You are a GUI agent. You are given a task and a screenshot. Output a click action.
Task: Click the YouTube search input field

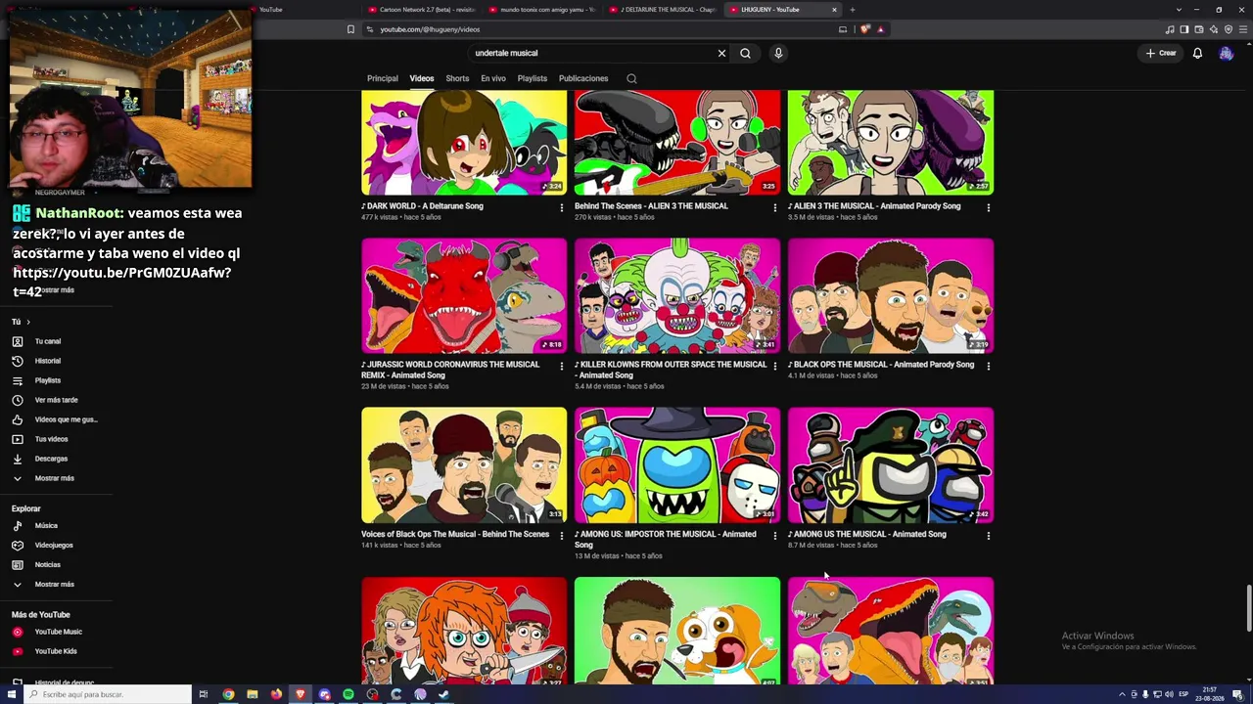[x=591, y=53]
